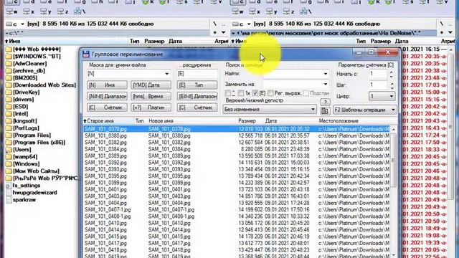Screen dimensions: 459x258
Task: Go to root directory in right panel
Action: pos(441,24)
